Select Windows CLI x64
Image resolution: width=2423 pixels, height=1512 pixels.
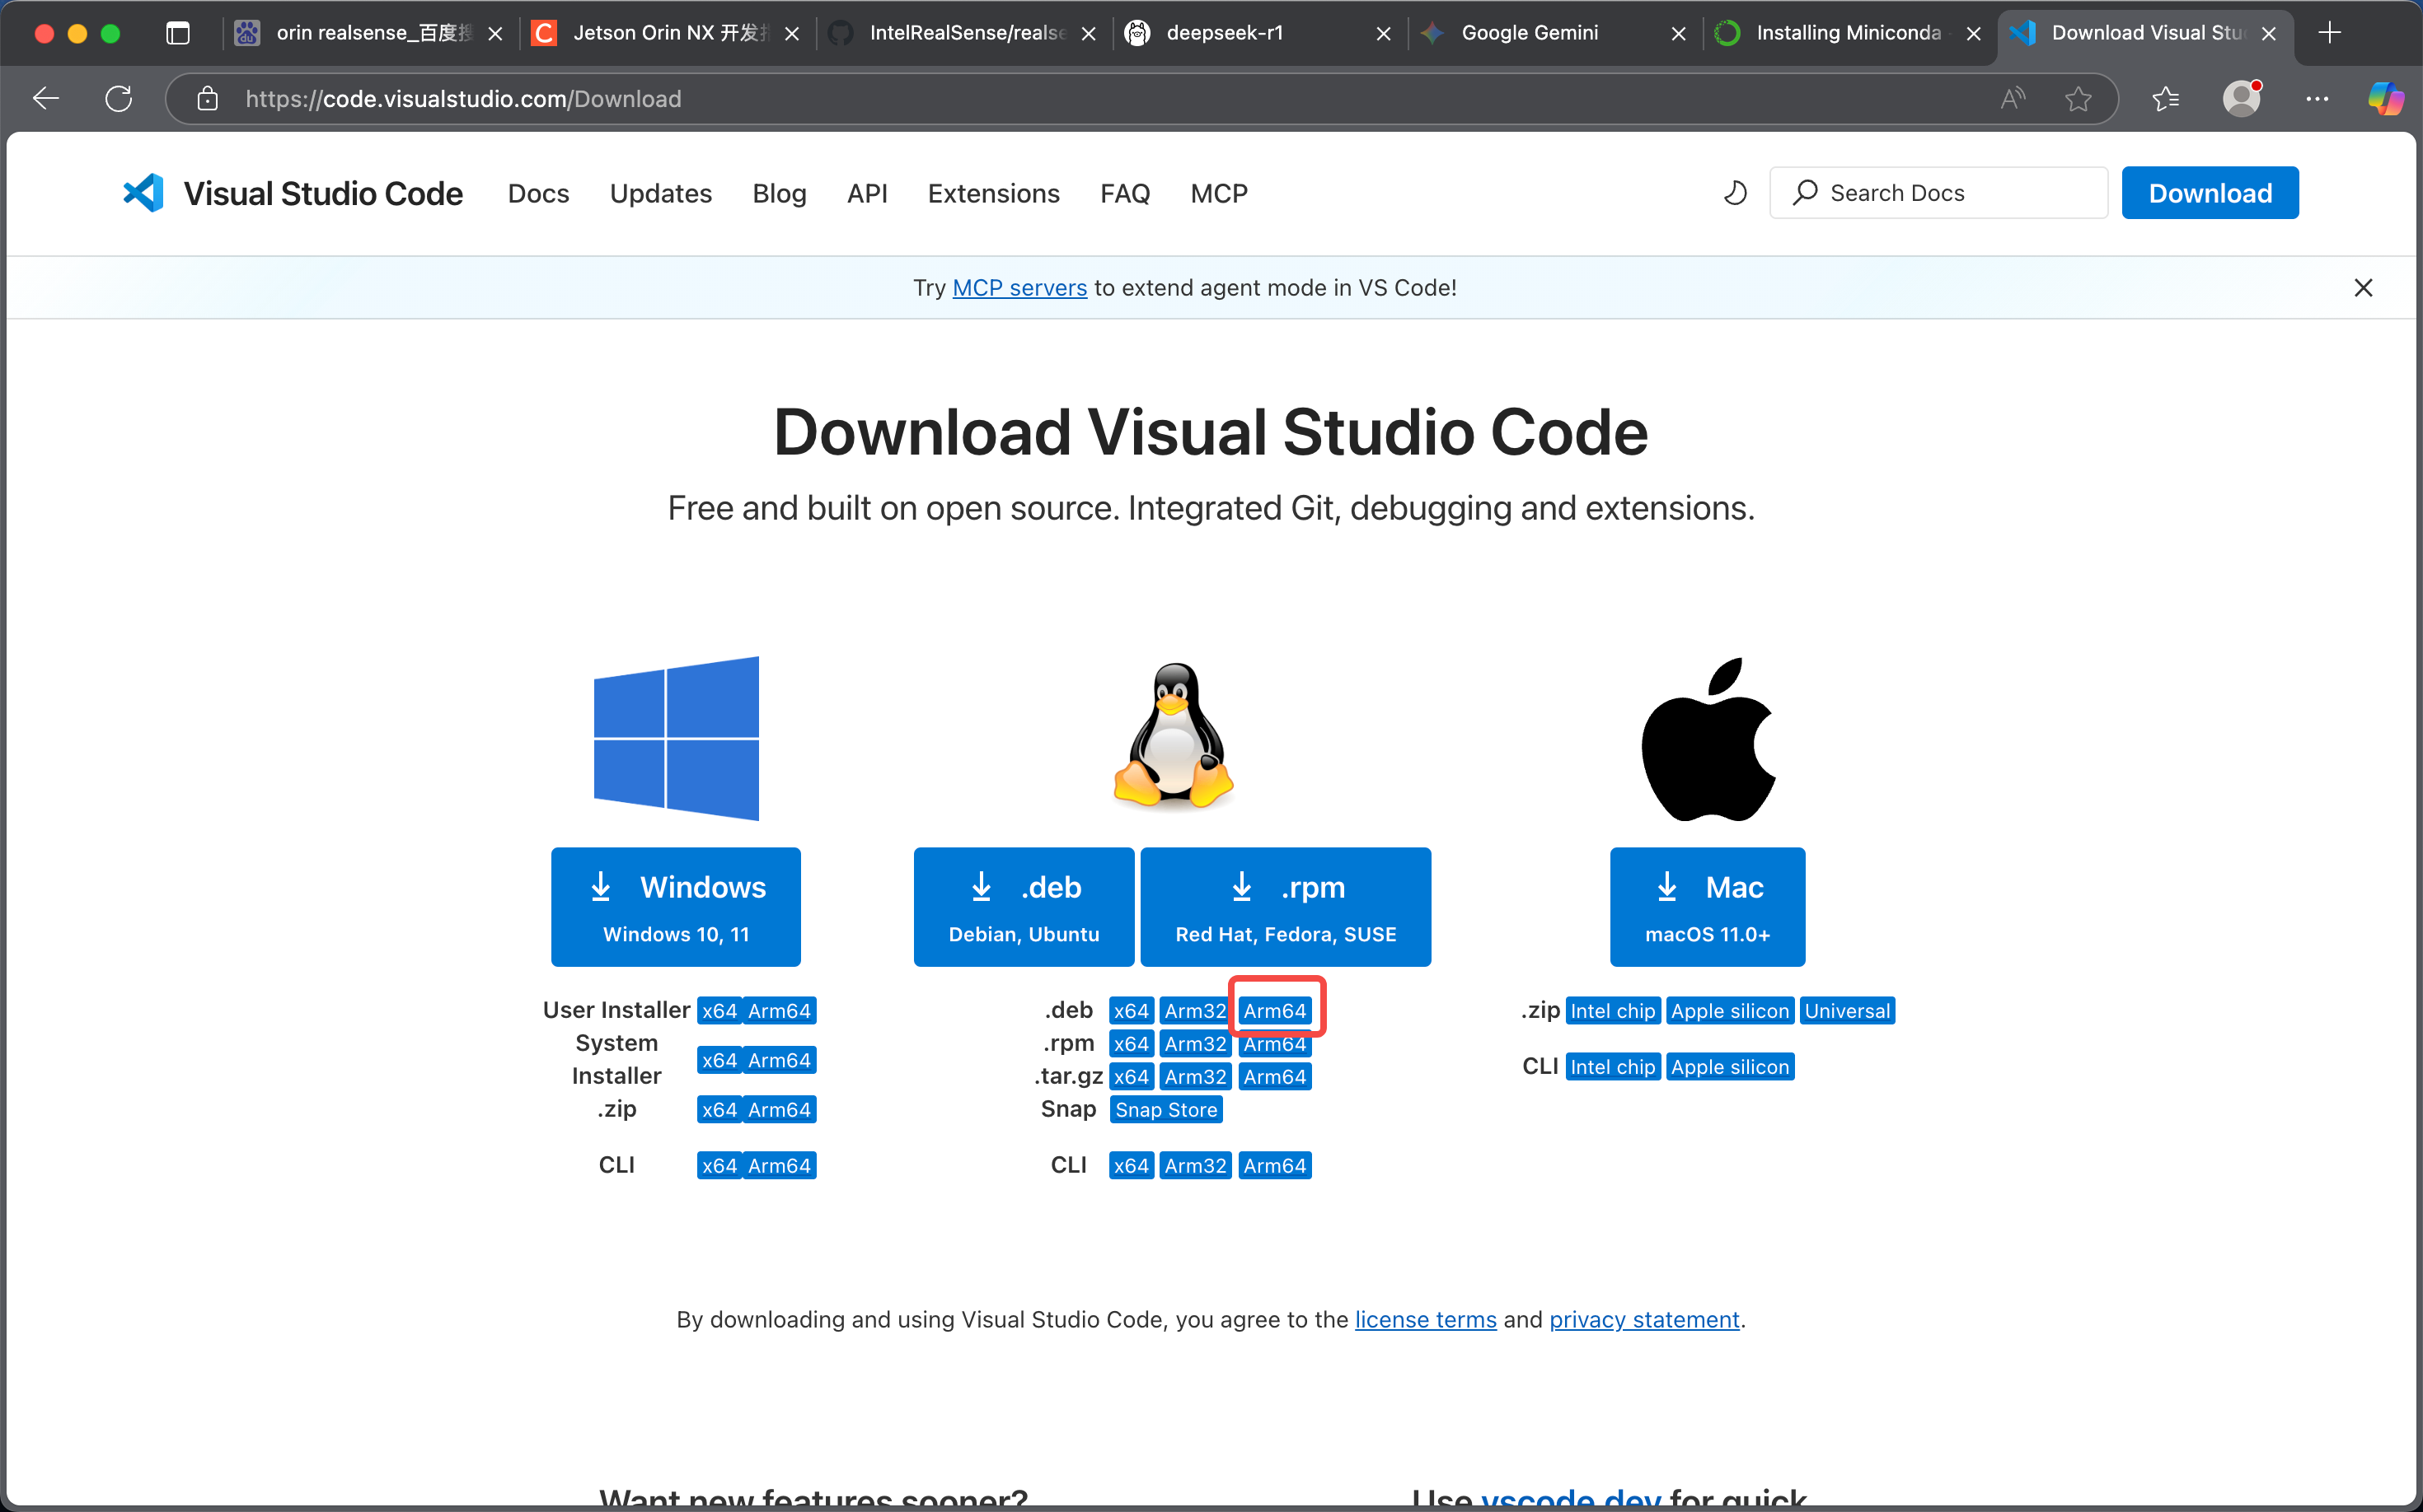tap(719, 1166)
